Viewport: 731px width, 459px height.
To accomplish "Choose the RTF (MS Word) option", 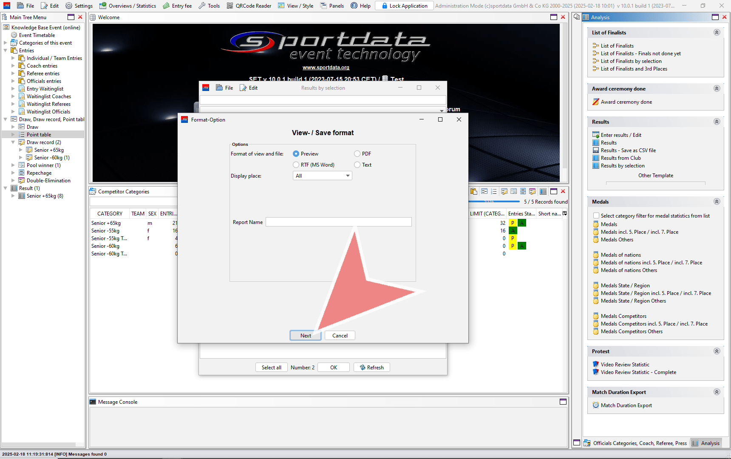I will point(296,165).
